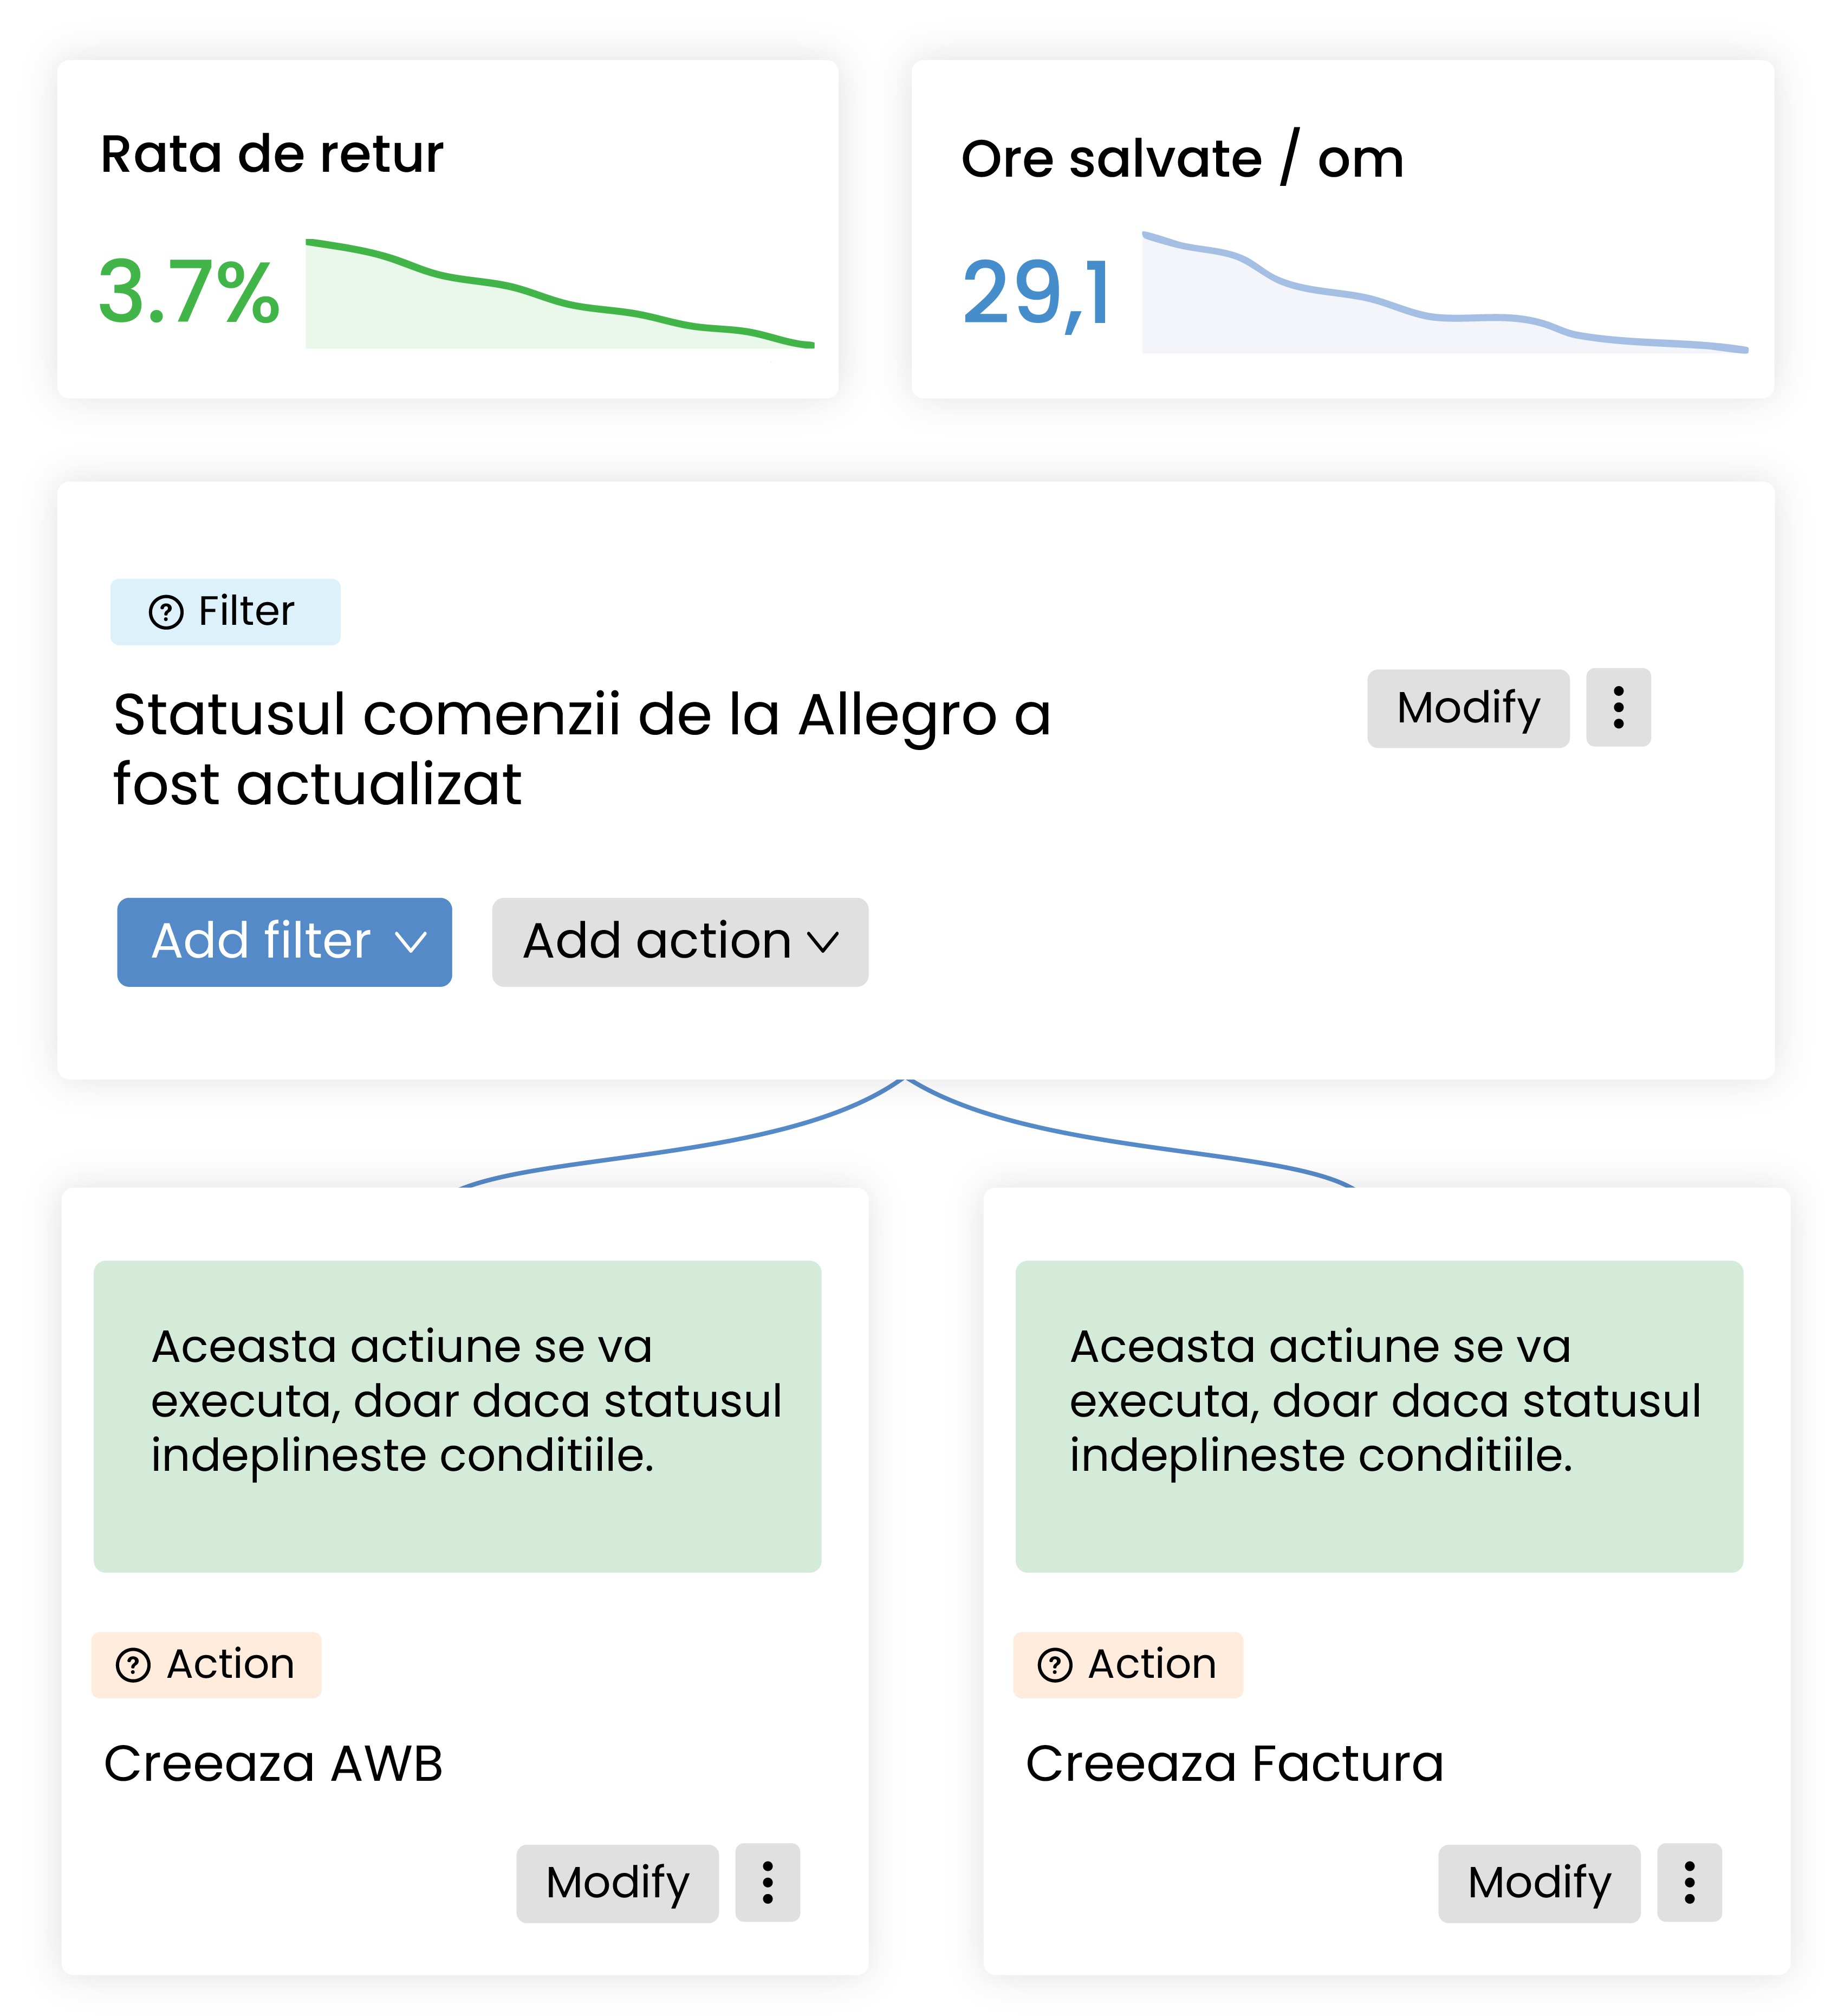This screenshot has width=1825, height=2016.
Task: Open three-dot menu for the Allegro filter
Action: [x=1618, y=708]
